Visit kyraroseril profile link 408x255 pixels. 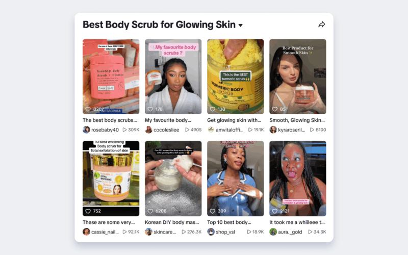click(x=291, y=130)
